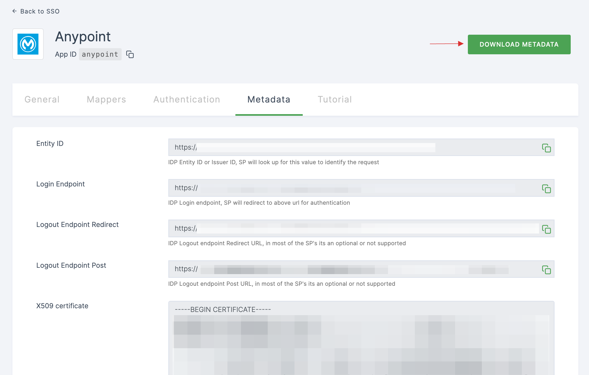
Task: Click the Login Endpoint label
Action: click(60, 184)
